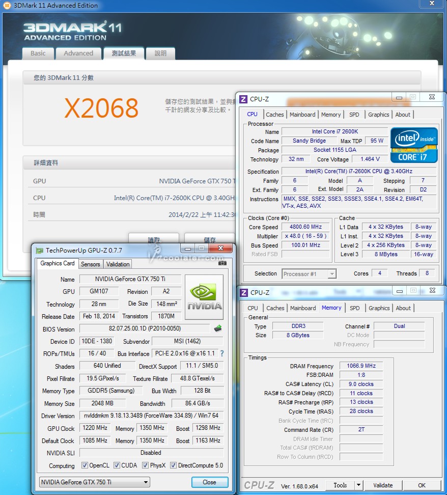Click the Driver Version field in GPU-Z
Viewport: 447px width, 495px height.
(151, 416)
